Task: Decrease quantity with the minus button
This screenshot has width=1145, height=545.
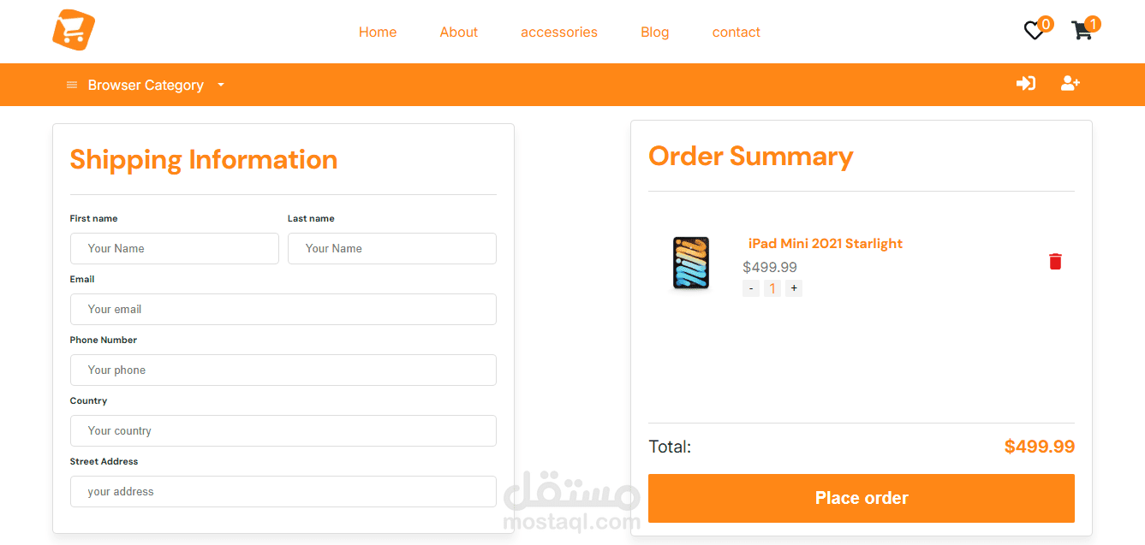Action: (751, 288)
